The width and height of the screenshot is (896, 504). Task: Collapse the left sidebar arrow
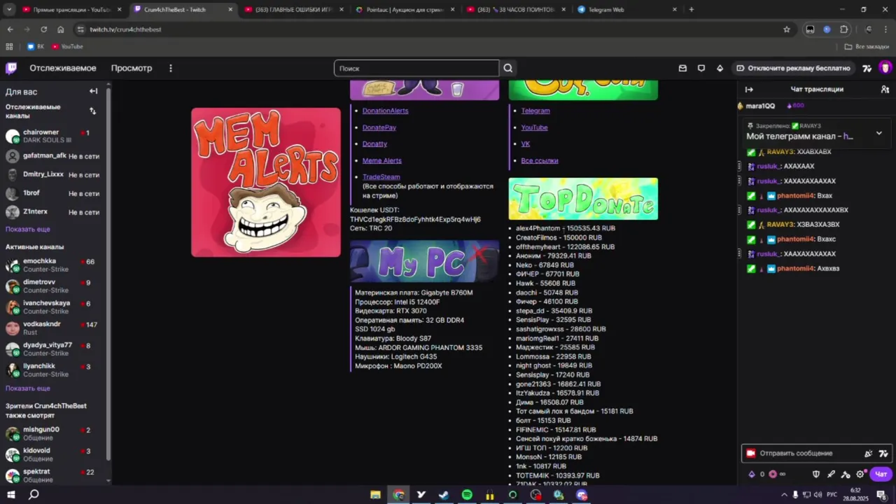[x=93, y=91]
